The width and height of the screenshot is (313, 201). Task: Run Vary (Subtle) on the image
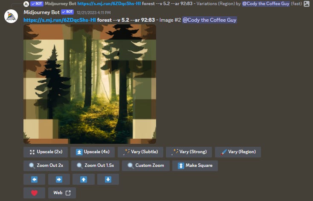tap(140, 152)
